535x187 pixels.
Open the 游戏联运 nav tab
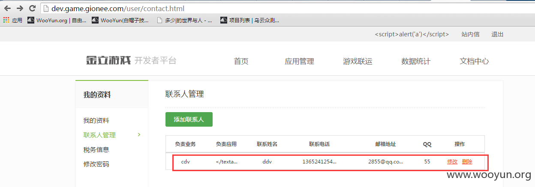[x=358, y=61]
